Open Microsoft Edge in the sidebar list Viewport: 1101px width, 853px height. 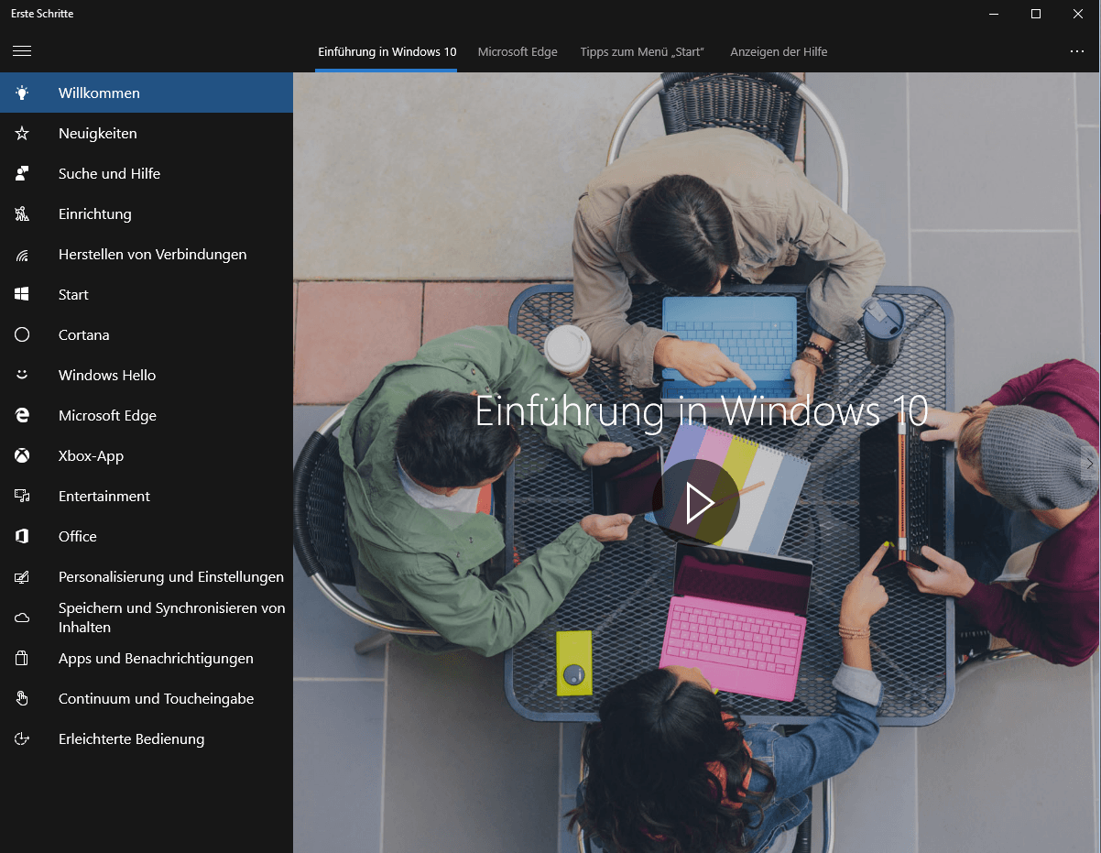147,415
